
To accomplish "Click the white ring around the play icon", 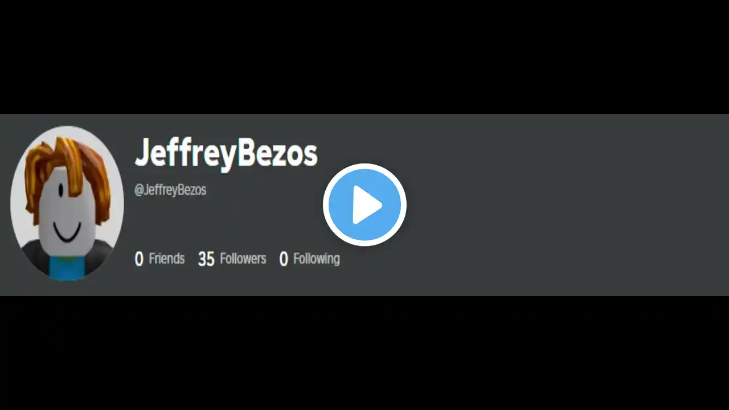I will [x=364, y=166].
